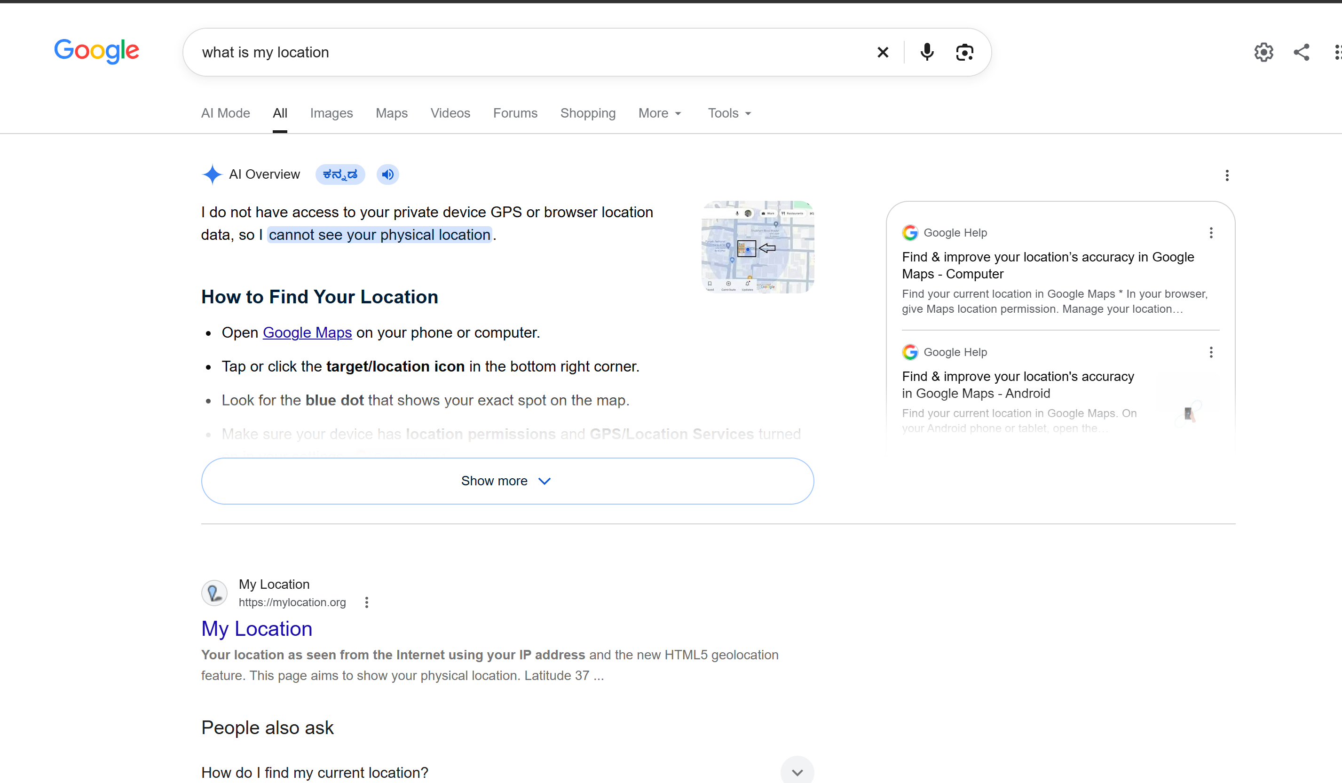Viewport: 1342px width, 783px height.
Task: Expand AI Overview with Show more
Action: 507,481
